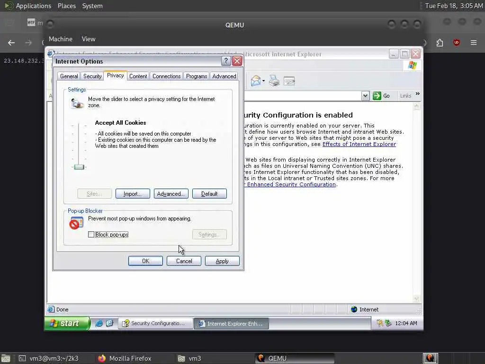
Task: Close the Internet Options dialog
Action: coord(237,61)
